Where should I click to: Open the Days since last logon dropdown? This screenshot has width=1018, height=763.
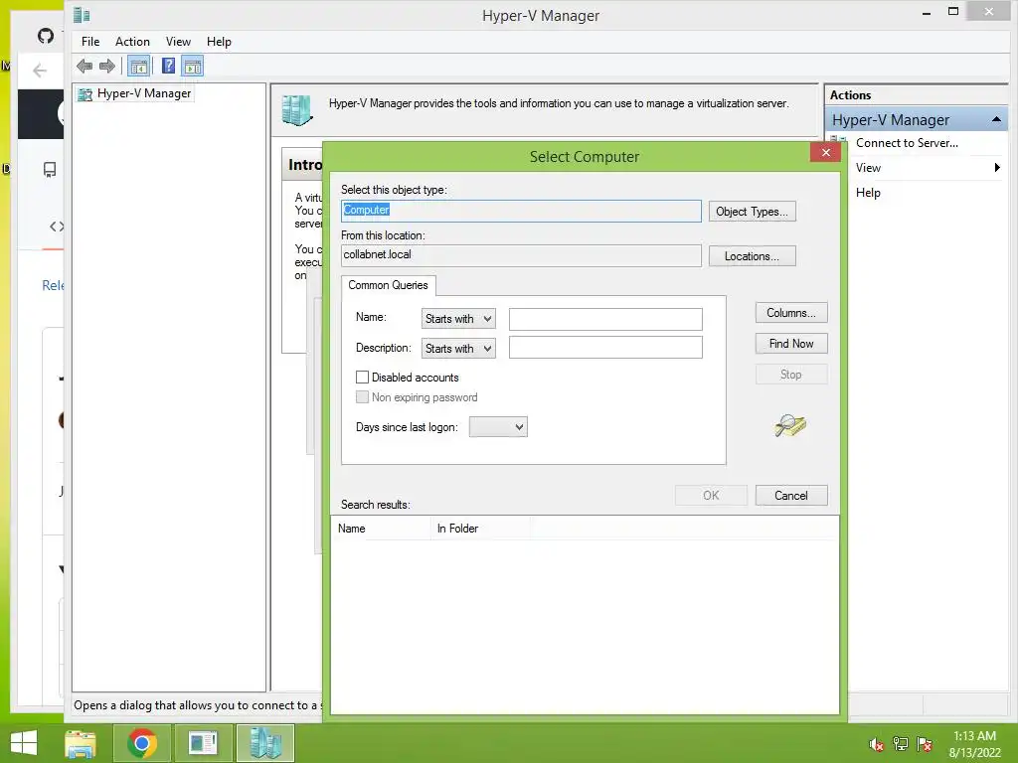[x=498, y=427]
